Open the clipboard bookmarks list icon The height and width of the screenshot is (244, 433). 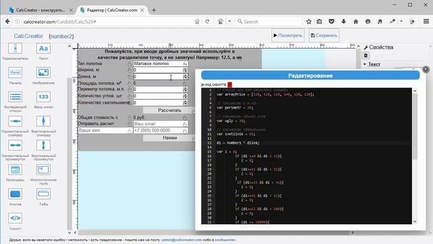pos(319,22)
